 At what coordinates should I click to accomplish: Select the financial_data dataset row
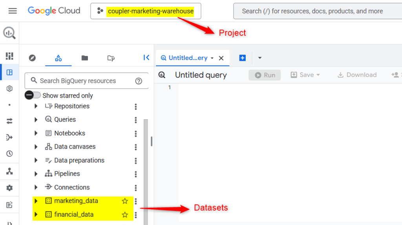(x=83, y=214)
